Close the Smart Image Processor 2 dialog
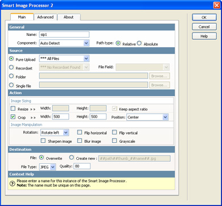Screen dimensions: 222x206 216,5
